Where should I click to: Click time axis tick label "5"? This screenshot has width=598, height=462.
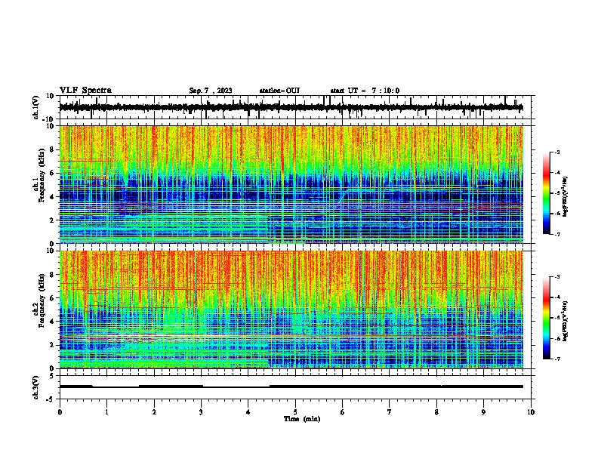pos(295,412)
